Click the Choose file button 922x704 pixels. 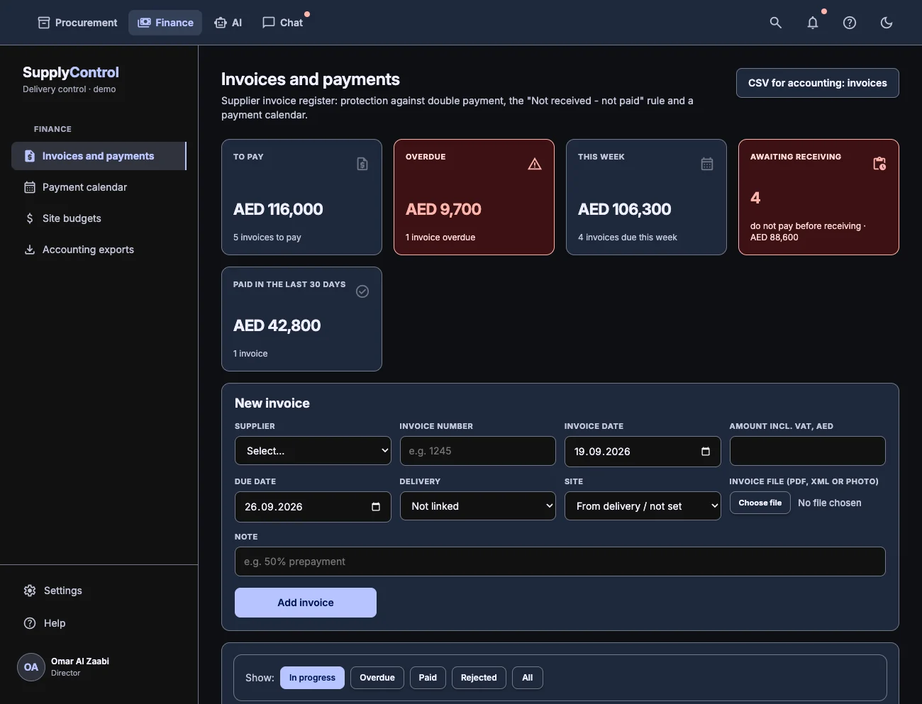pyautogui.click(x=760, y=503)
